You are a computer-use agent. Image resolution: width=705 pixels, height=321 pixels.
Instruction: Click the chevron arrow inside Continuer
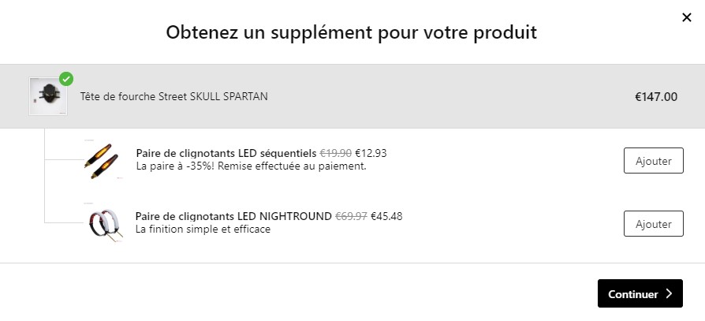[669, 293]
